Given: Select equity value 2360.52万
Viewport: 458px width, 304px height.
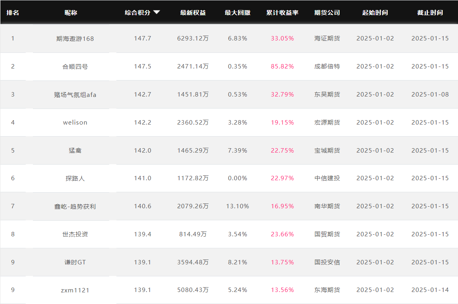Looking at the screenshot, I should click(193, 123).
